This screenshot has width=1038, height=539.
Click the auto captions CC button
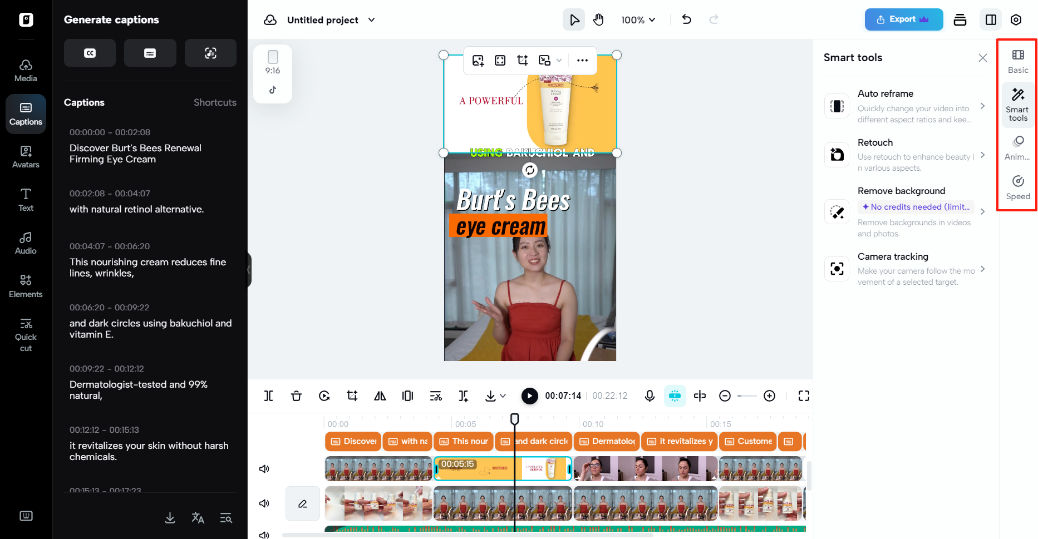click(90, 53)
